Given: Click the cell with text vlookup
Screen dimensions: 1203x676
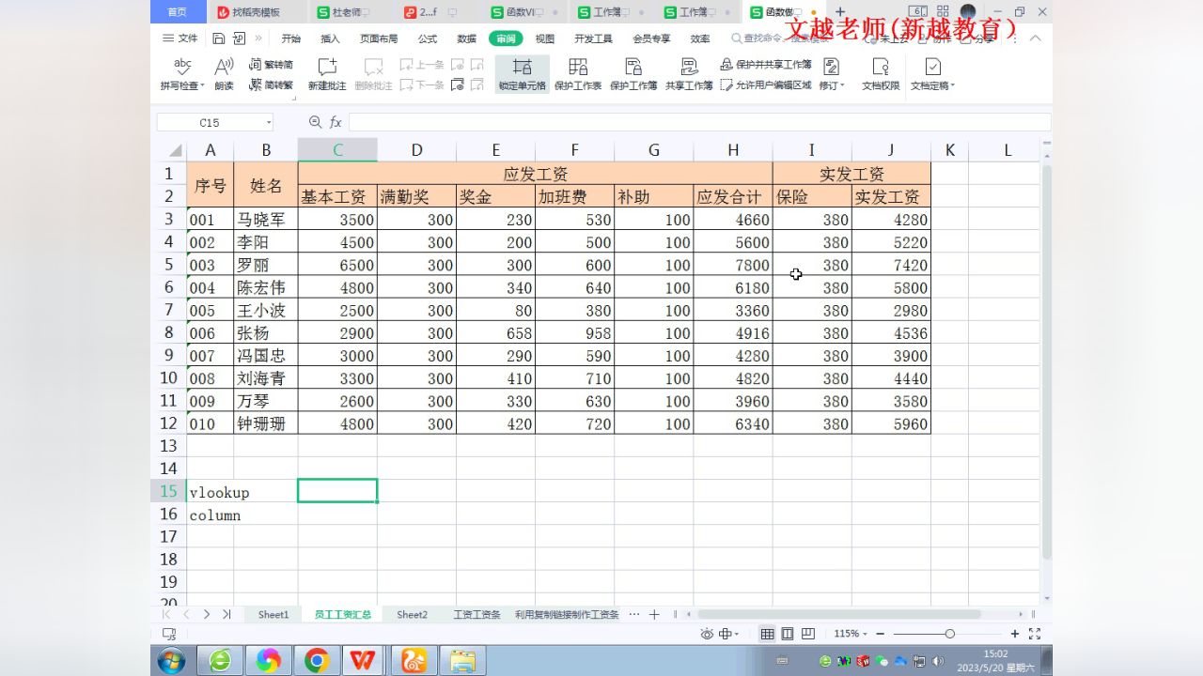Looking at the screenshot, I should coord(211,492).
